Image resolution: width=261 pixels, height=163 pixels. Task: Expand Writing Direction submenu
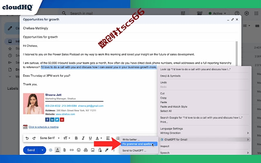(x=205, y=133)
